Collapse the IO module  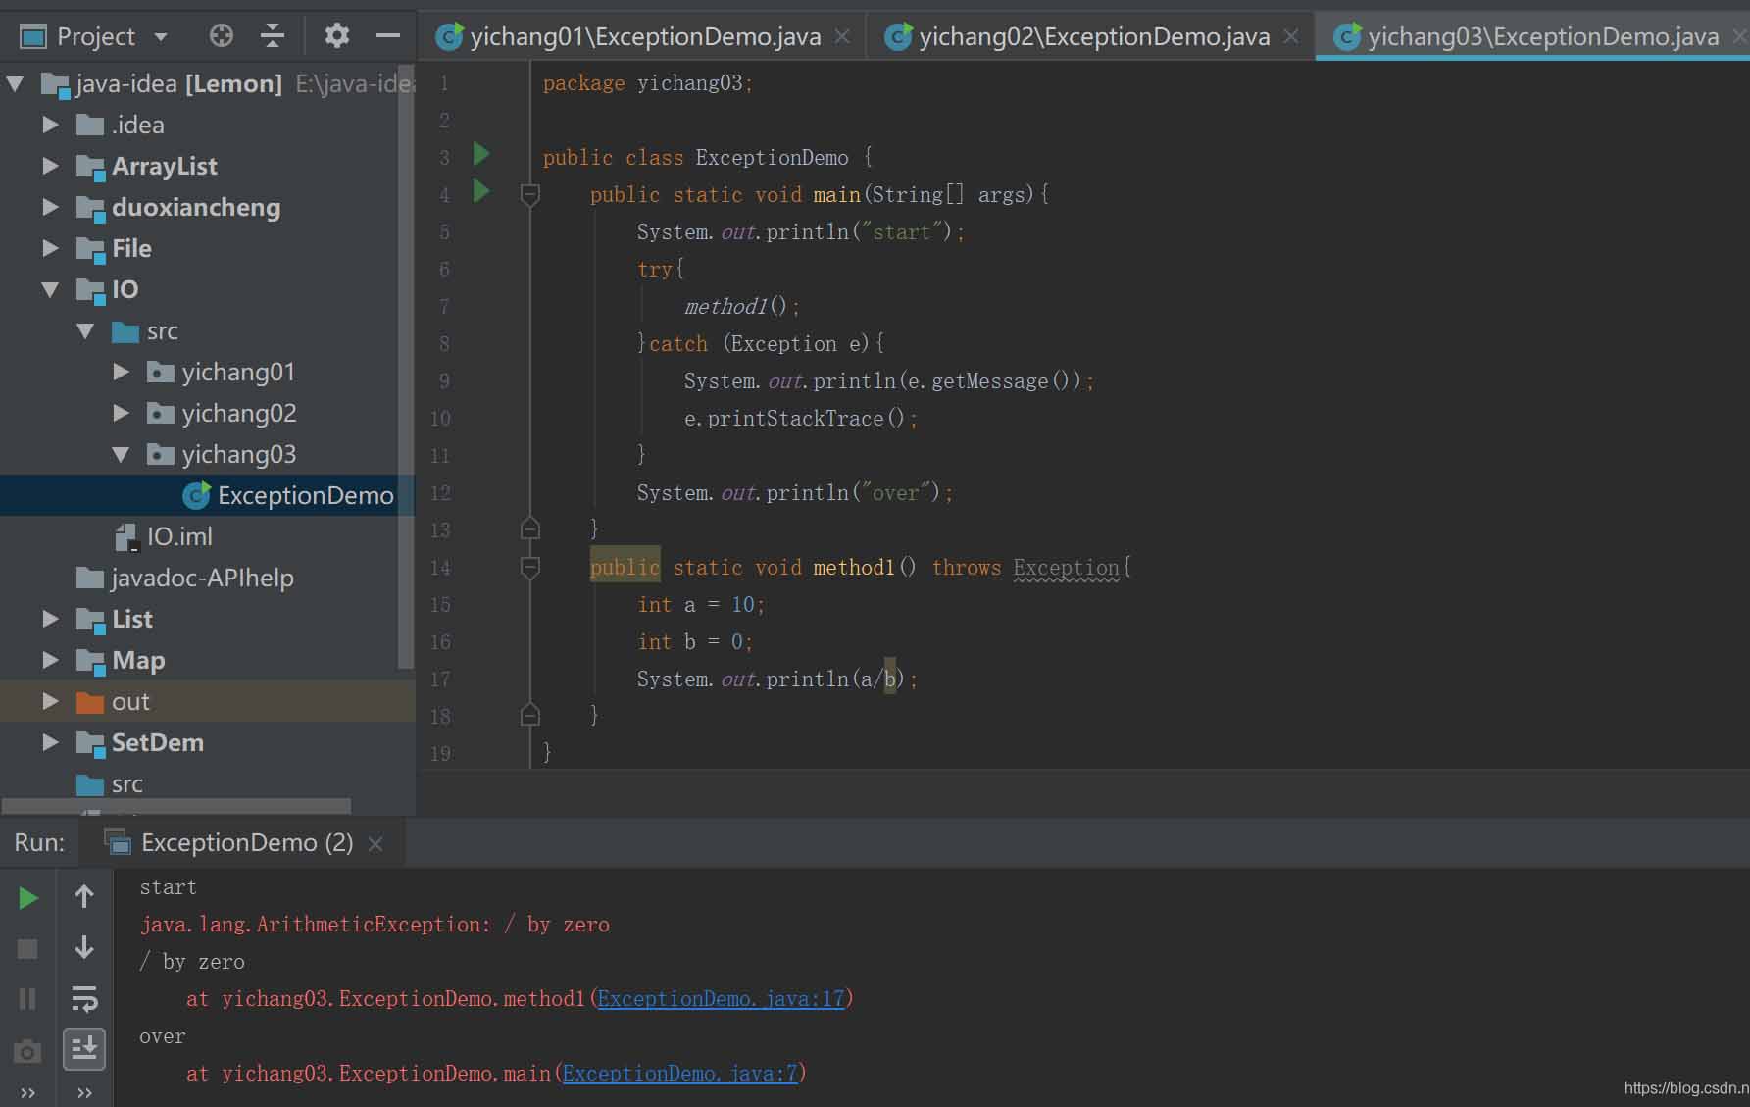point(51,290)
